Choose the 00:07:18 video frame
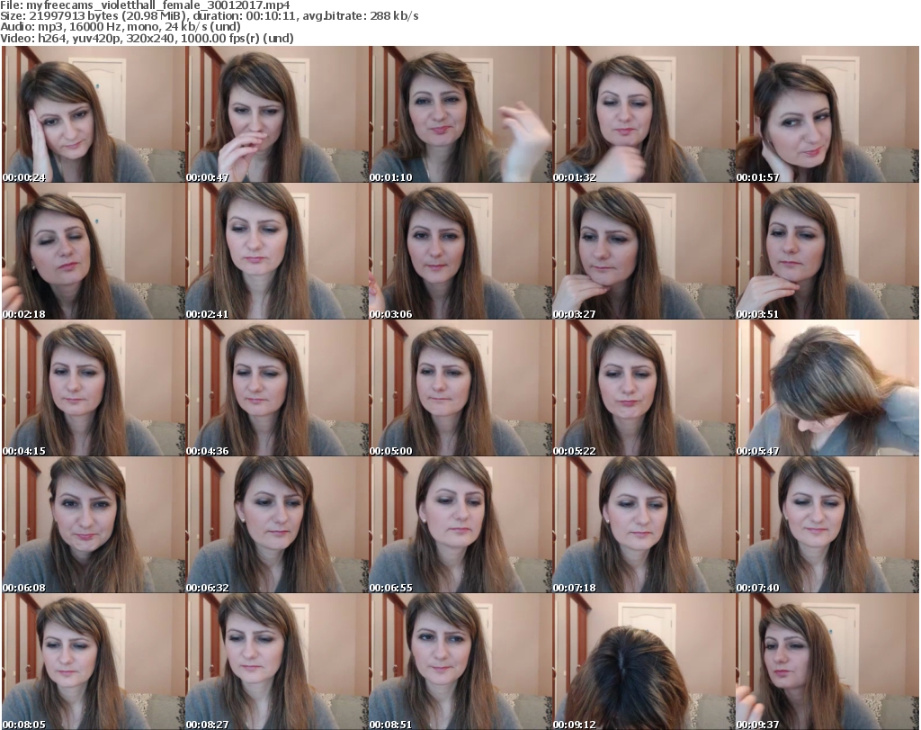 pos(644,525)
